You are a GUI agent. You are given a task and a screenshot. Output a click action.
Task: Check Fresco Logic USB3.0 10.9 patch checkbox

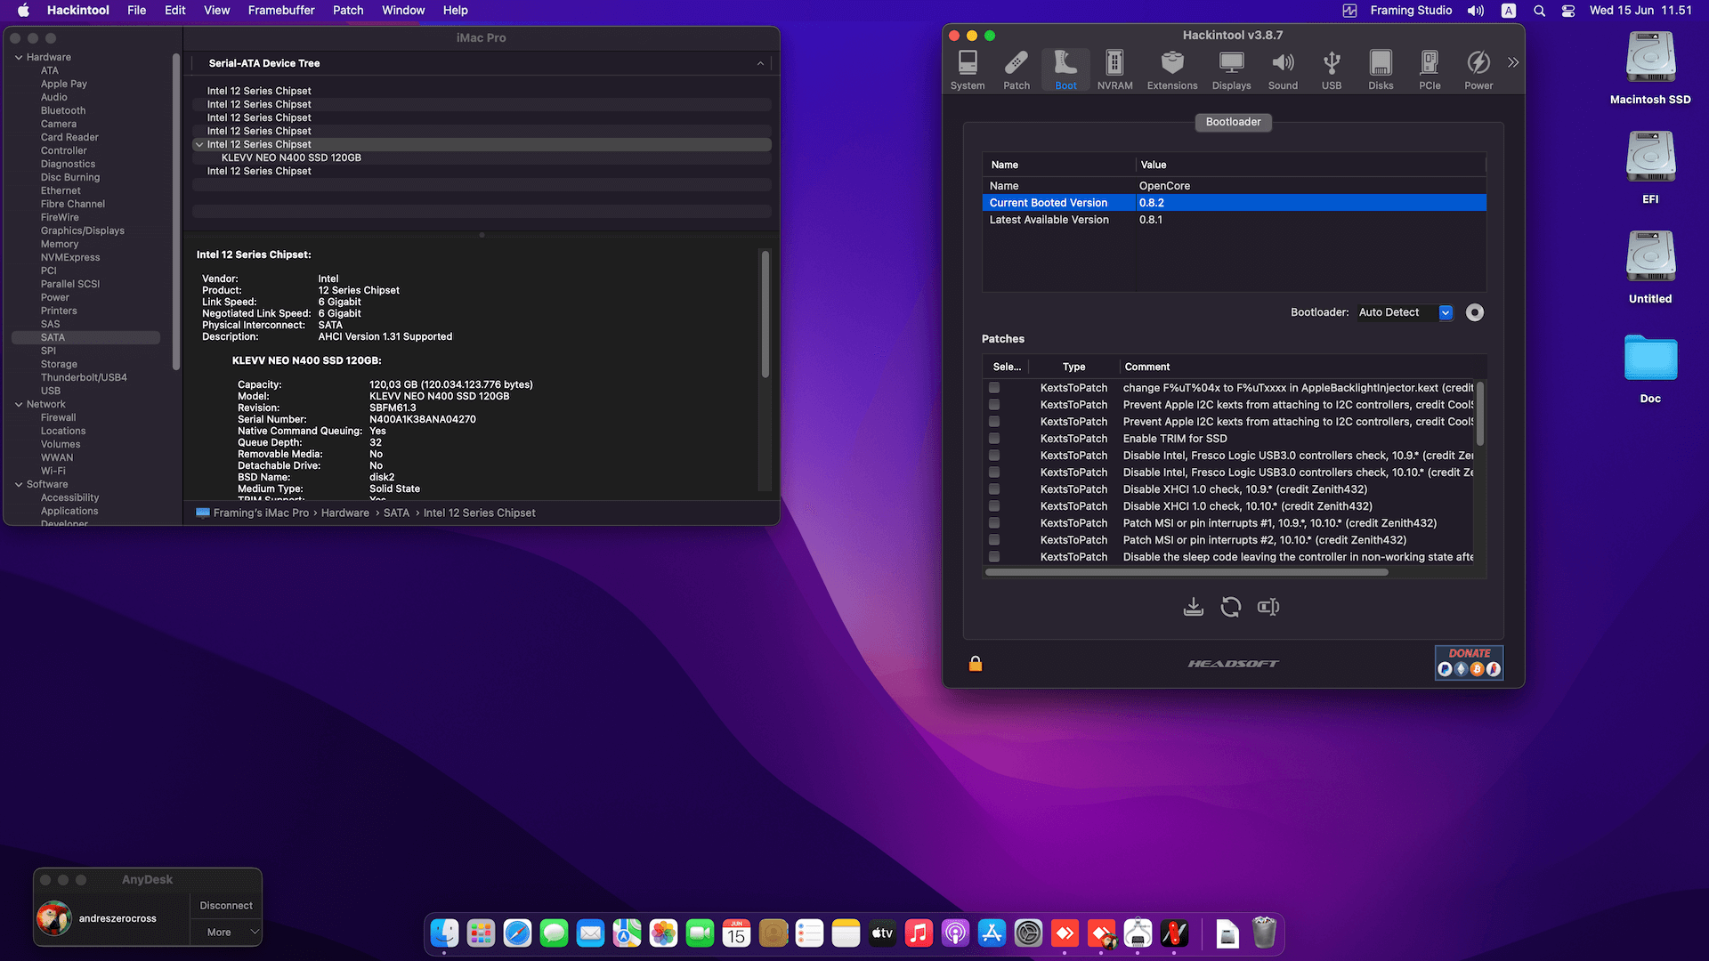994,456
